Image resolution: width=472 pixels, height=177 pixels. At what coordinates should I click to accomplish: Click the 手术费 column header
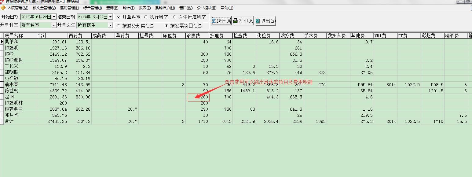click(315, 36)
